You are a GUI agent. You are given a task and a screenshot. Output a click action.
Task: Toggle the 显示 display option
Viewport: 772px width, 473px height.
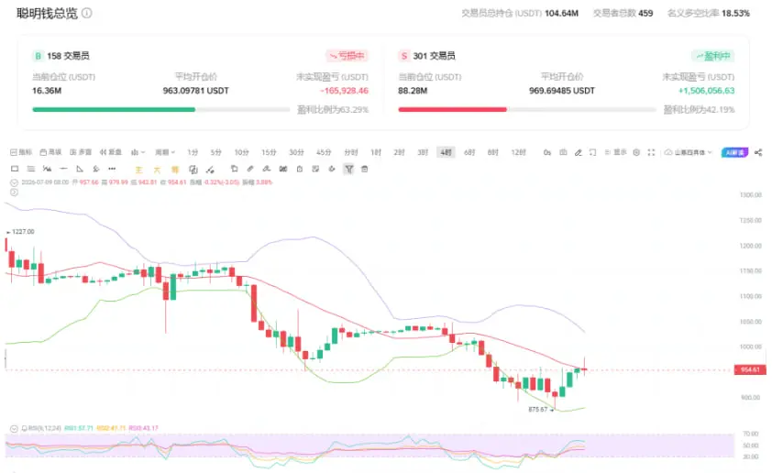615,152
